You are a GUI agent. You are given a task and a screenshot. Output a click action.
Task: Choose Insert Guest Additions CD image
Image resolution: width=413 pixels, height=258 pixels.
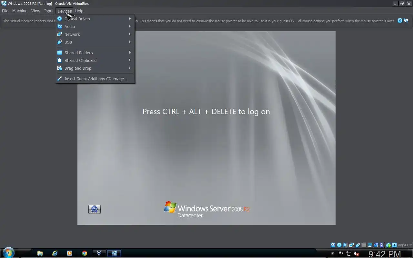pyautogui.click(x=95, y=79)
